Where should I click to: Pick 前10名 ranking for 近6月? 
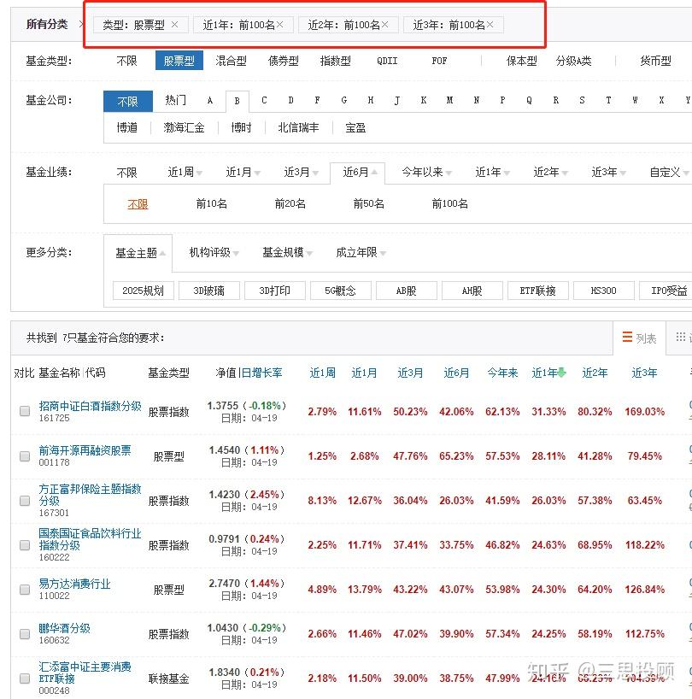point(212,203)
